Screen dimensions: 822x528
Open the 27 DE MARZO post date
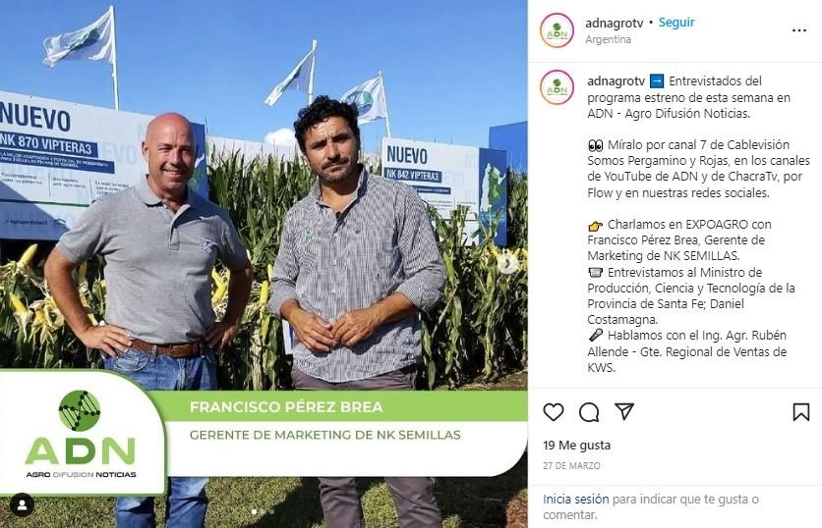tap(571, 465)
